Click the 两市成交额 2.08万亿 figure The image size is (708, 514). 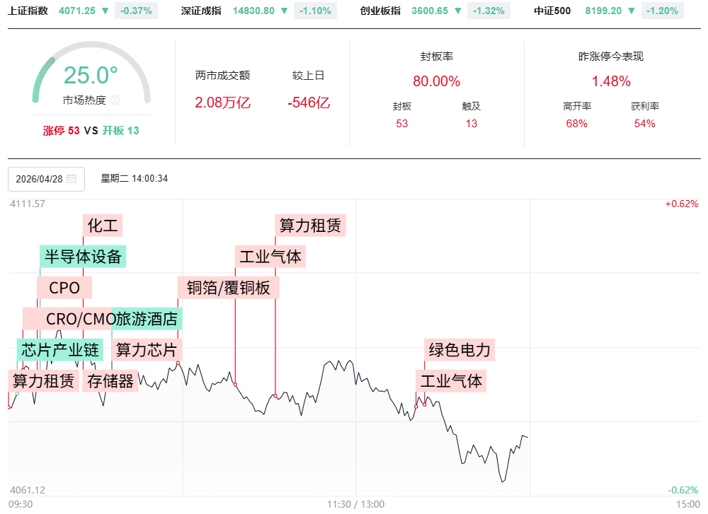[x=222, y=103]
